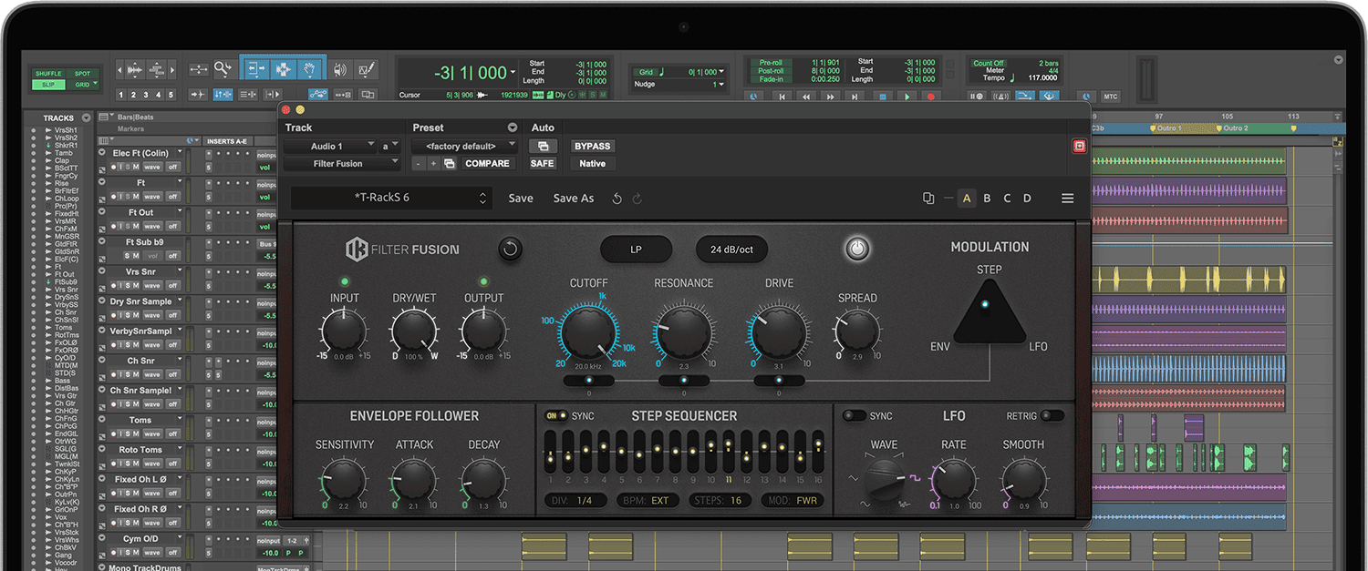Switch to preset slot B
Viewport: 1368px width, 571px height.
click(987, 199)
